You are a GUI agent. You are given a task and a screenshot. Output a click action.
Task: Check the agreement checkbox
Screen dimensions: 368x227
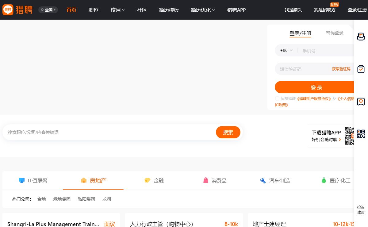pos(277,99)
